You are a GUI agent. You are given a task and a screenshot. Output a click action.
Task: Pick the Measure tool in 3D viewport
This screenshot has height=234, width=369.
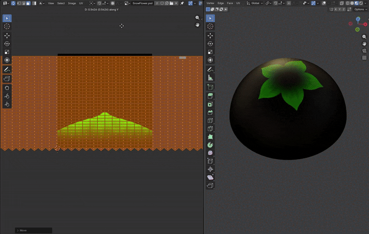210,78
